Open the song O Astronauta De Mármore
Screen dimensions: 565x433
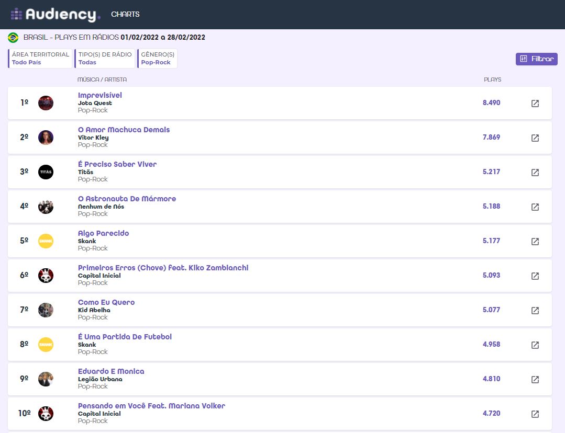(127, 199)
